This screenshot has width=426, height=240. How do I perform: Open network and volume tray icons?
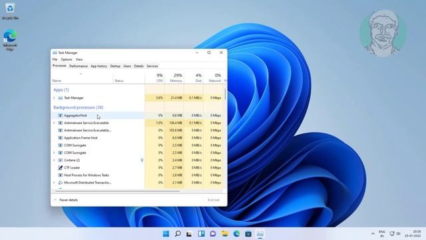(395, 233)
